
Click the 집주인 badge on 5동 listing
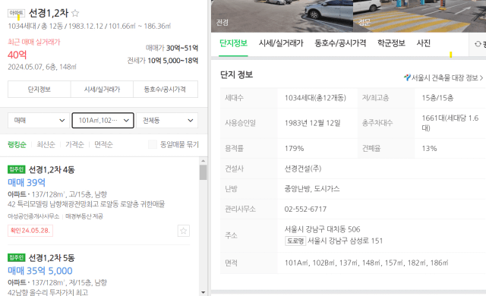(x=17, y=257)
